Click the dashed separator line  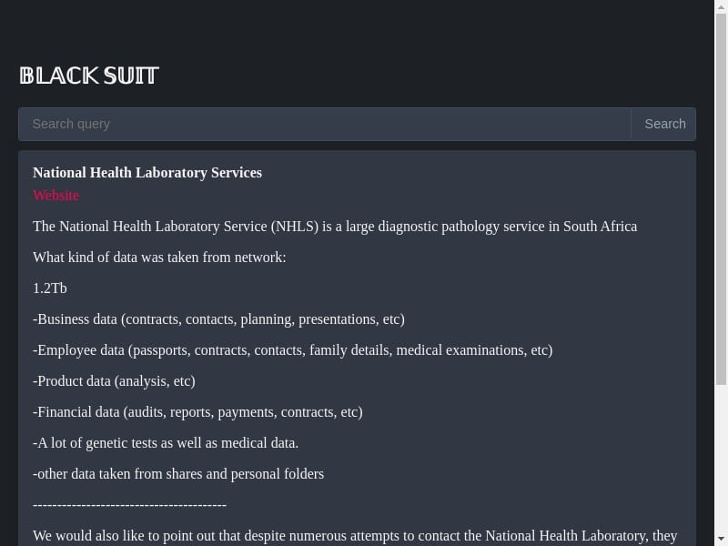pyautogui.click(x=129, y=505)
